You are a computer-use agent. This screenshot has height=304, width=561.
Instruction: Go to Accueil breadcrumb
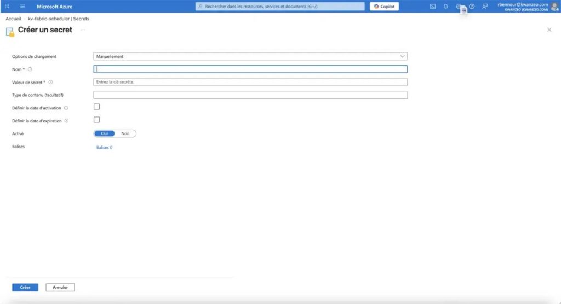(13, 19)
